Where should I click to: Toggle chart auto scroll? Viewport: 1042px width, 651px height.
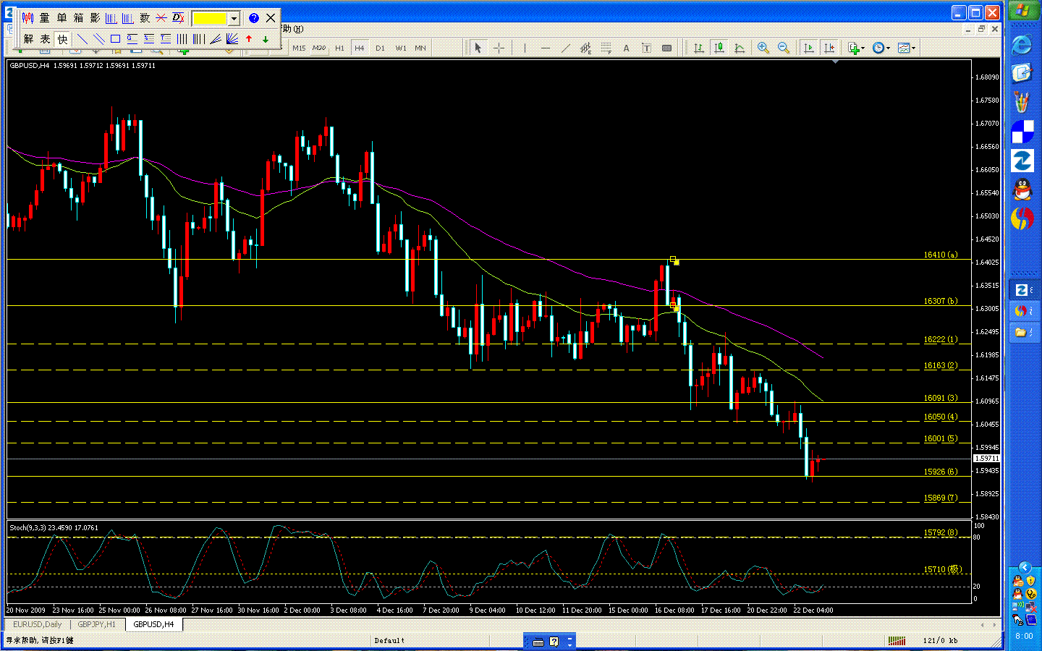click(x=809, y=48)
